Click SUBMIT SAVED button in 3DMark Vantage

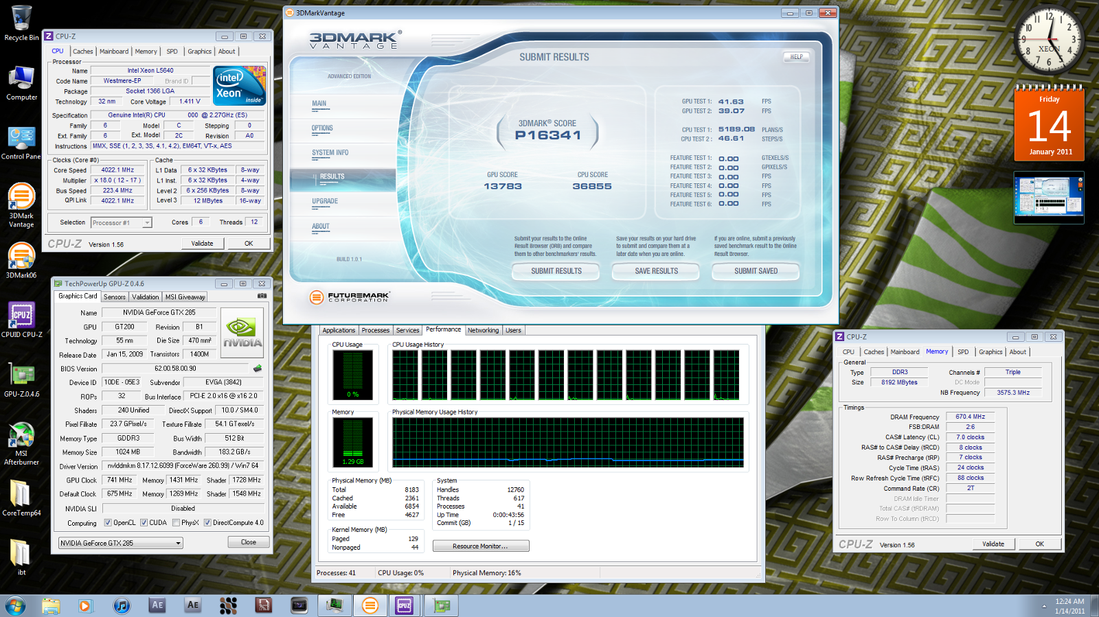756,271
